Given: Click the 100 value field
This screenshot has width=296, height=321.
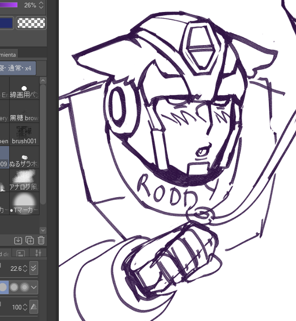Looking at the screenshot, I should coord(17,307).
